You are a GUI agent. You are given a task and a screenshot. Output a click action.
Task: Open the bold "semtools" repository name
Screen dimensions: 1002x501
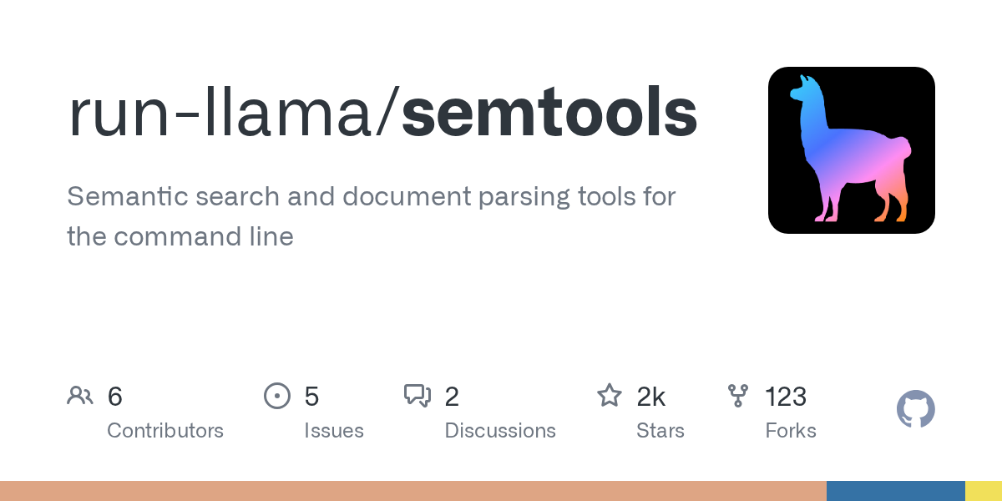point(549,114)
